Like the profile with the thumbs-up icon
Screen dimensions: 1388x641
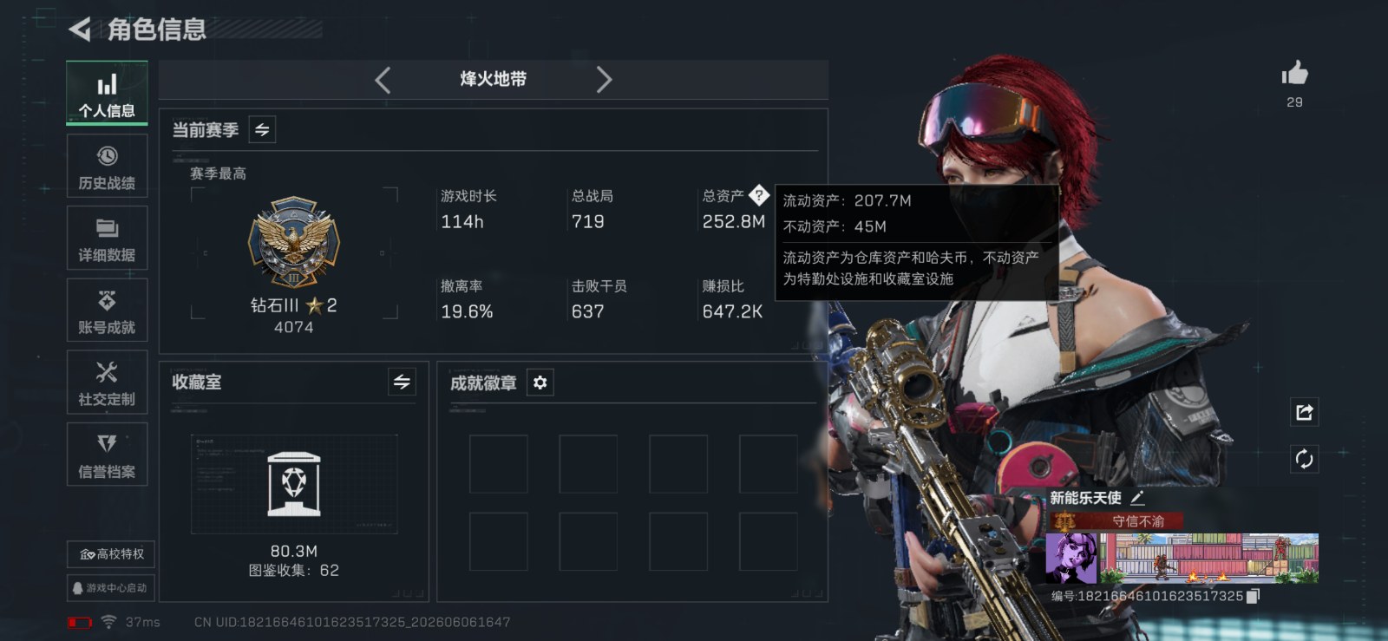click(1294, 73)
